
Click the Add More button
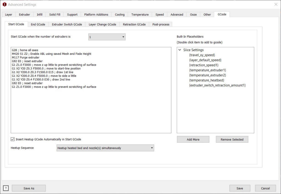click(x=193, y=139)
